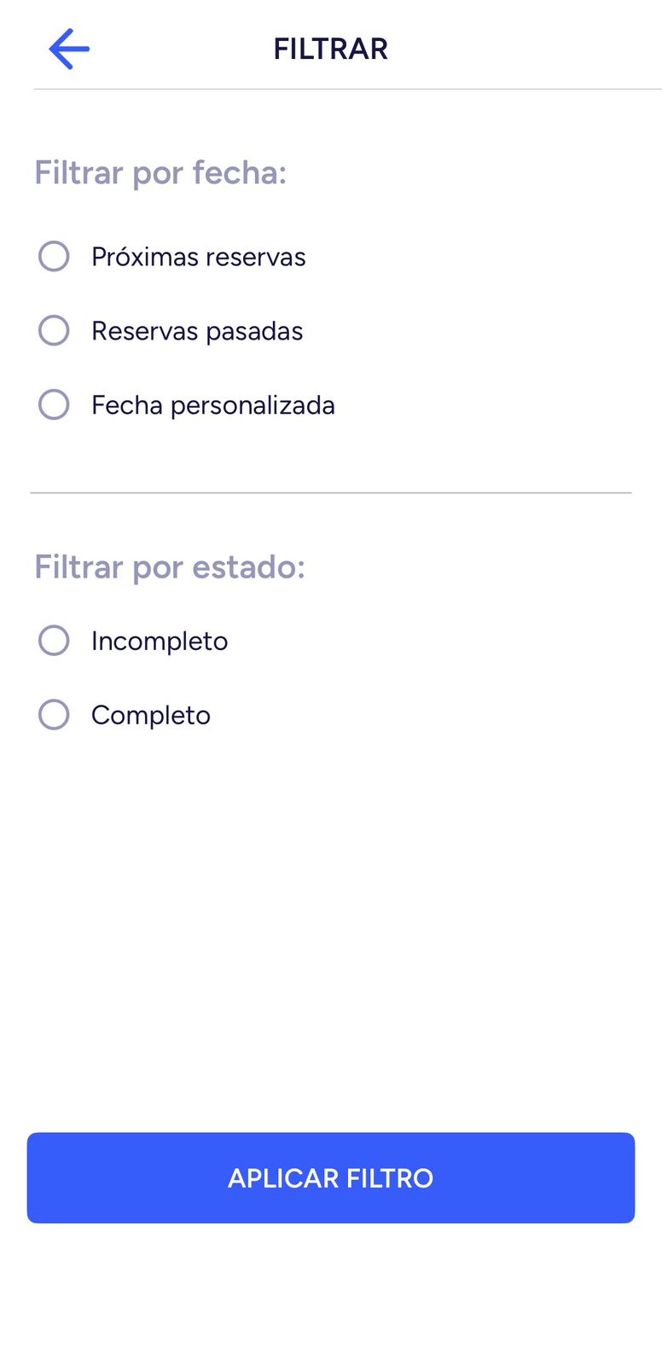
Task: Select the Próximas reservas radio button
Action: [54, 256]
